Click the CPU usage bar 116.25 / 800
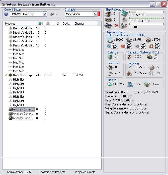Image resolution: width=168 pixels, height=175 pixels. pyautogui.click(x=146, y=12)
